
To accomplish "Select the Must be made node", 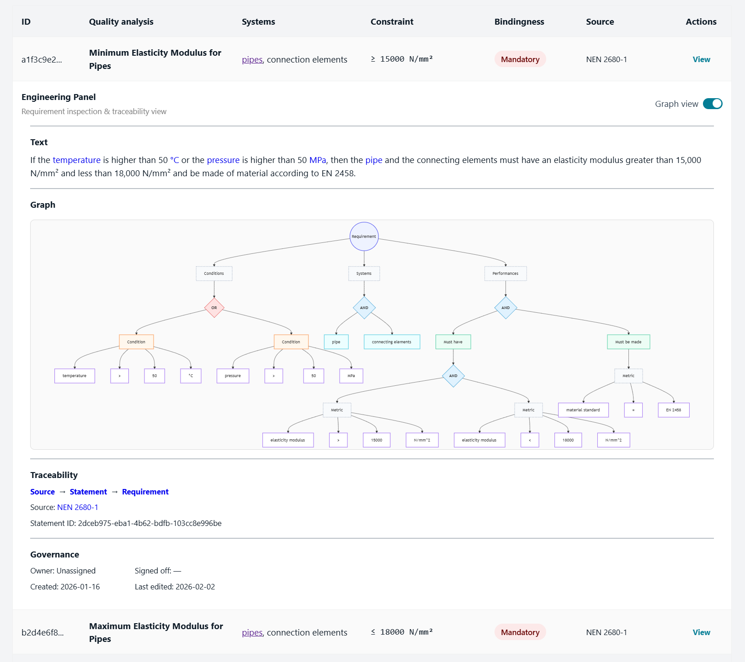I will coord(628,342).
